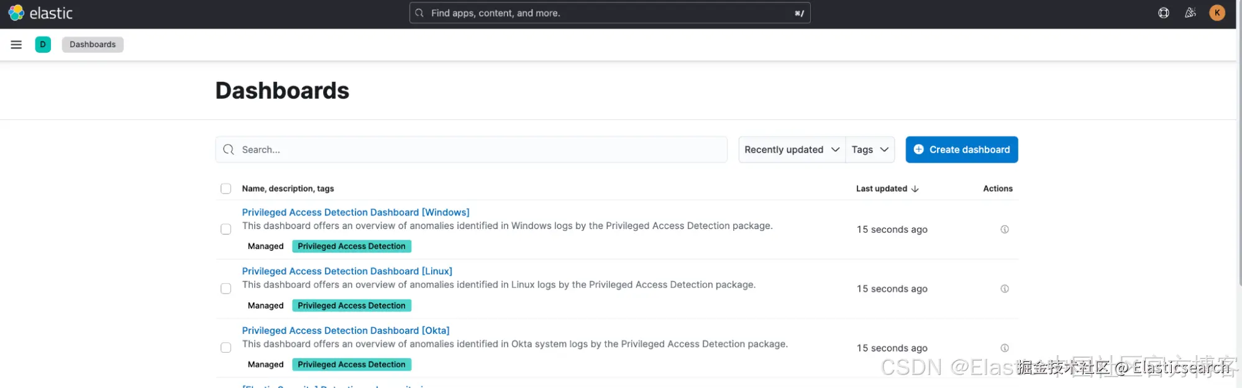Check the Okta dashboard row checkbox
This screenshot has height=388, width=1242.
pyautogui.click(x=226, y=348)
